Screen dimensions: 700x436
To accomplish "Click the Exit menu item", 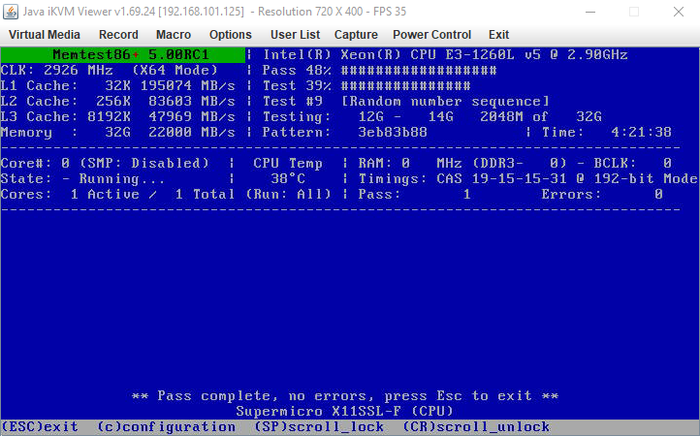I will 498,35.
